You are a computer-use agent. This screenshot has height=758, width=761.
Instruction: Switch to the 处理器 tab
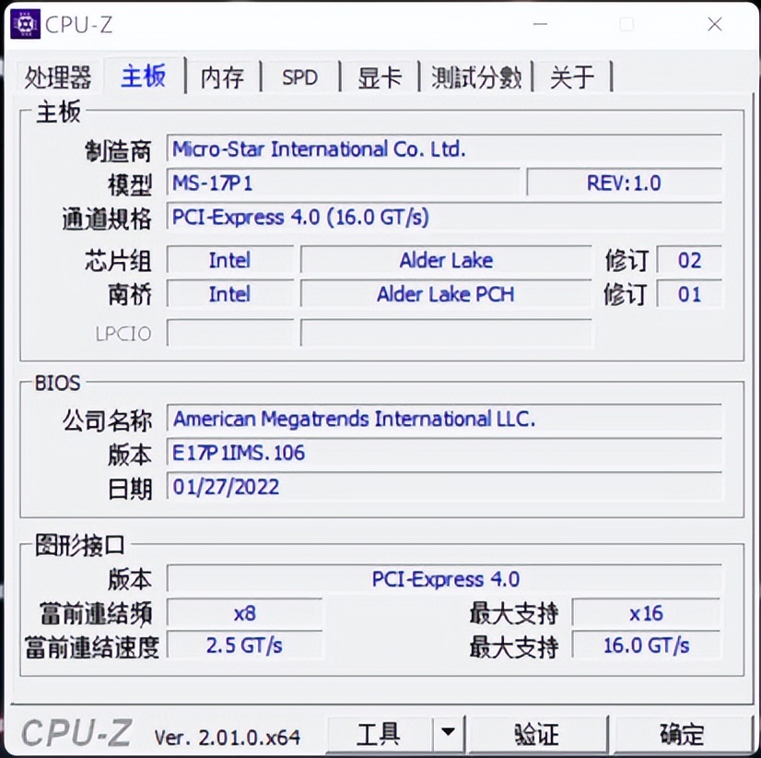(x=58, y=77)
